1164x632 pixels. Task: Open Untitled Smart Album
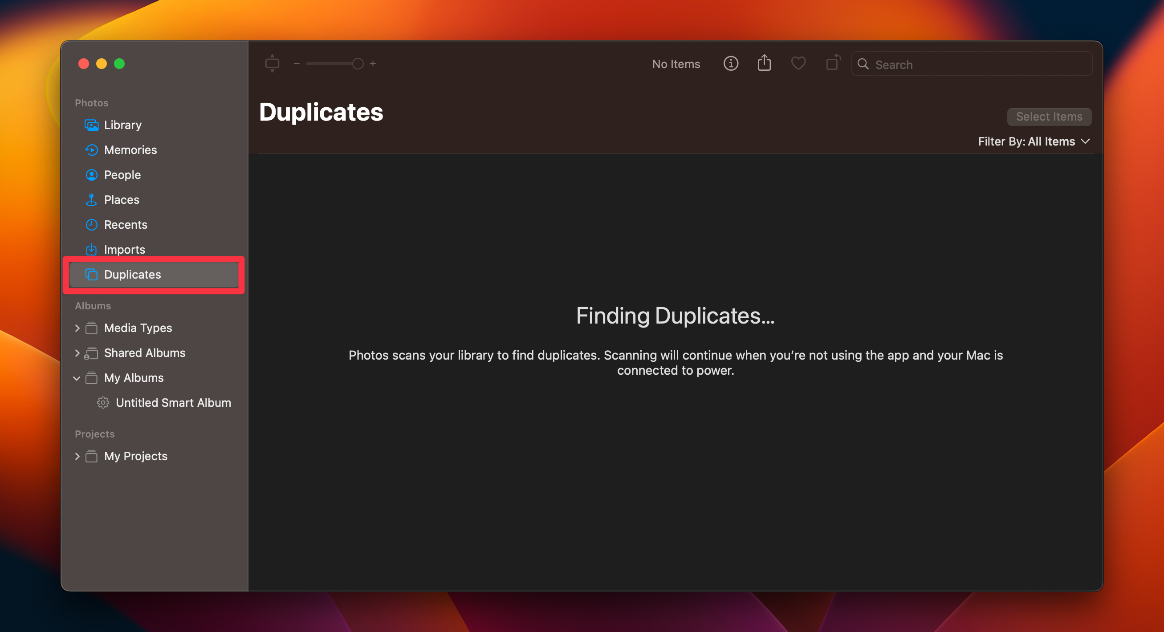[x=174, y=402]
